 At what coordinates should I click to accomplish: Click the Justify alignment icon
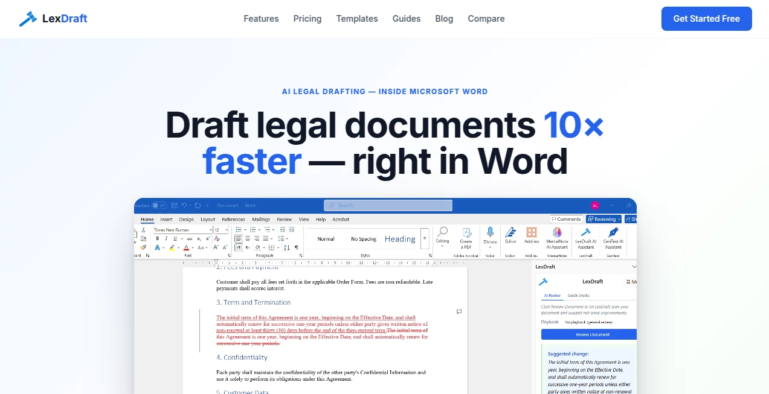coord(265,239)
